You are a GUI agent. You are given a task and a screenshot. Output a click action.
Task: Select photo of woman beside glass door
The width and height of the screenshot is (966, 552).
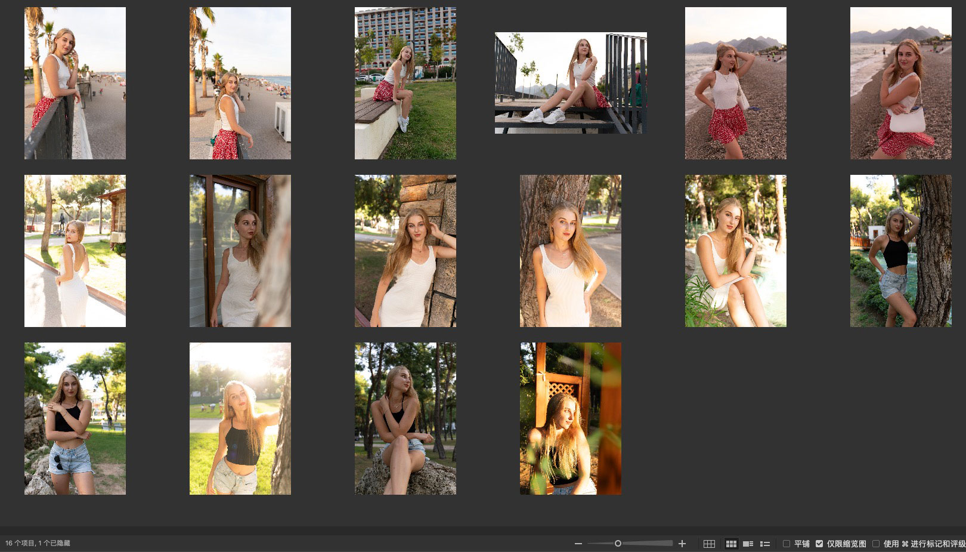pyautogui.click(x=240, y=251)
